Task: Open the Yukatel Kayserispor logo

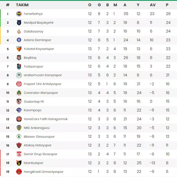Action: (x=19, y=49)
